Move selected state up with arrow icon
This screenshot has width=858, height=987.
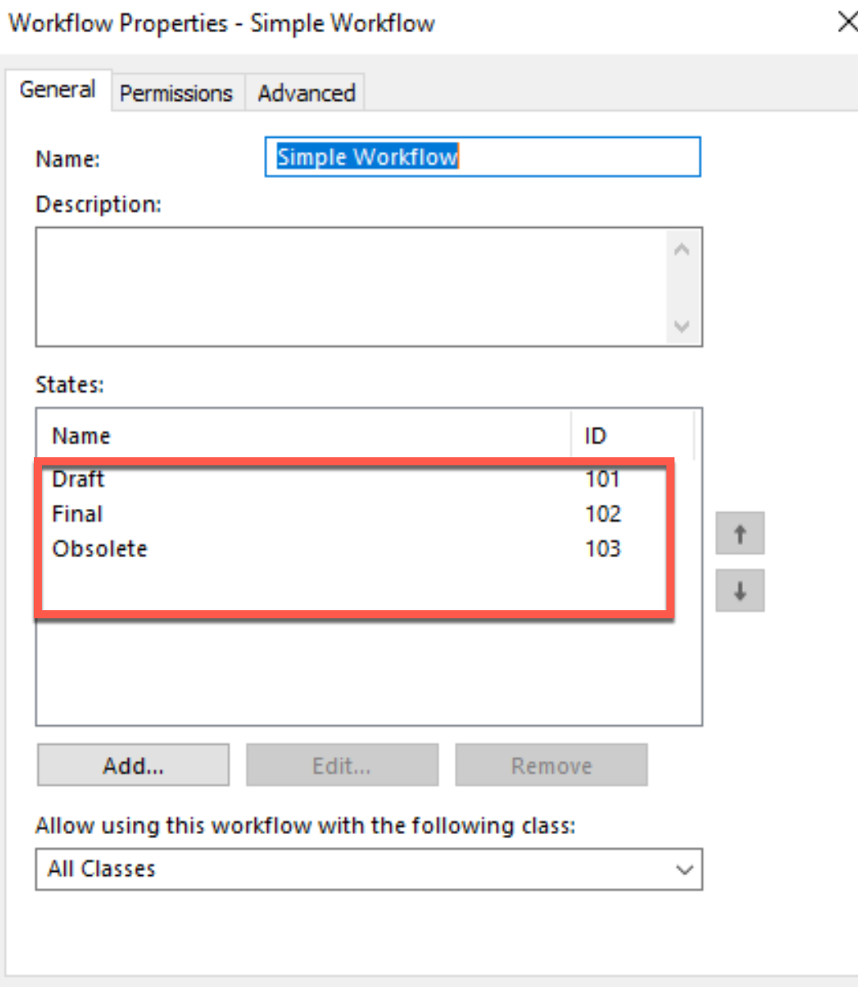(740, 533)
